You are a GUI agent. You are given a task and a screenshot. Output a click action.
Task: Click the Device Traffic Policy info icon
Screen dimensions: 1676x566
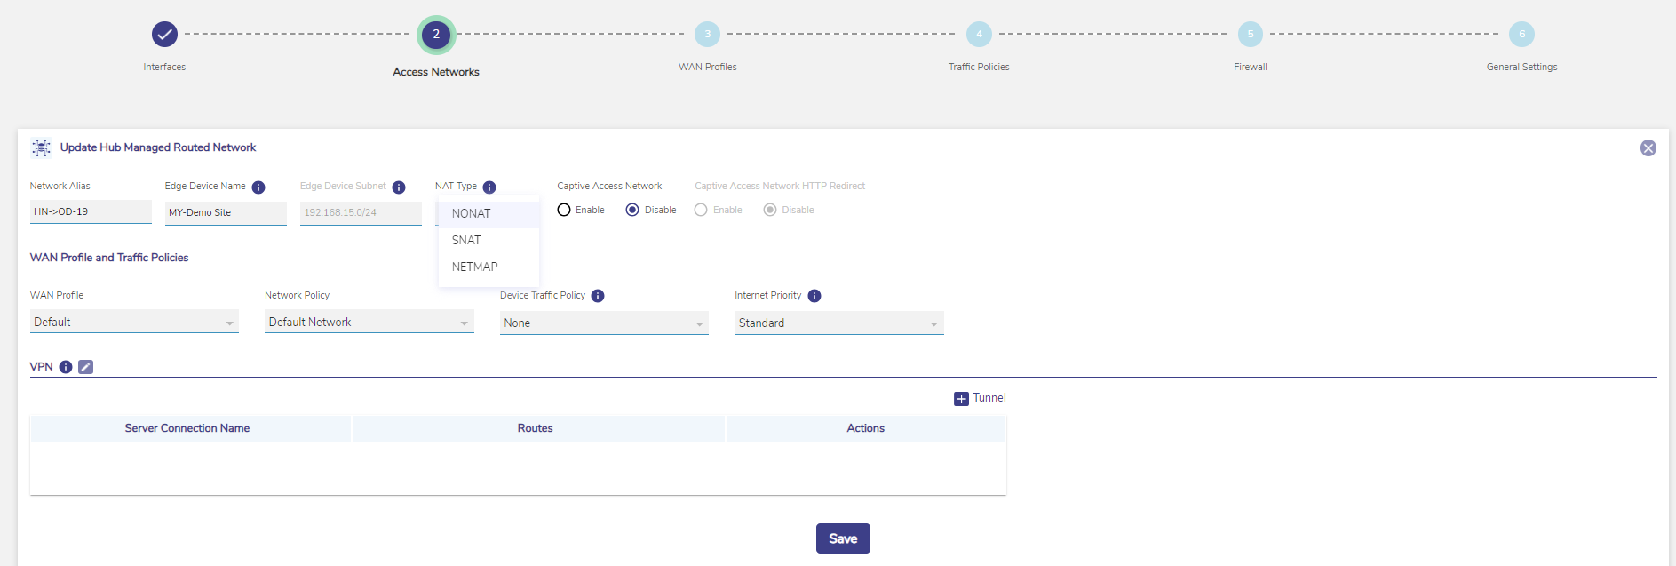tap(598, 296)
